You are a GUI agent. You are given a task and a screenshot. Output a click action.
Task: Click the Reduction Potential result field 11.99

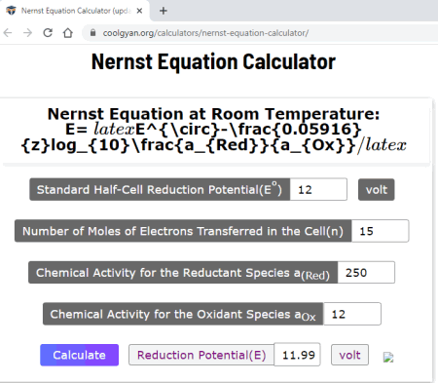point(297,355)
